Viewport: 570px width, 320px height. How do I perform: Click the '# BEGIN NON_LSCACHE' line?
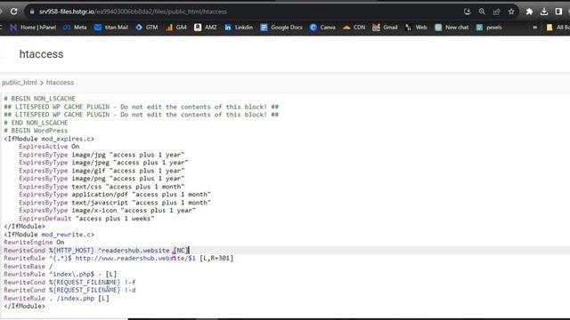click(x=39, y=99)
